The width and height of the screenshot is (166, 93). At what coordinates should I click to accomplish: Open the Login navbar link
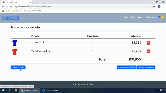(141, 17)
